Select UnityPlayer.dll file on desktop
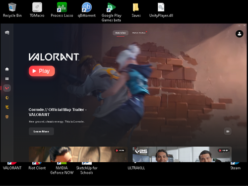 coord(161,10)
